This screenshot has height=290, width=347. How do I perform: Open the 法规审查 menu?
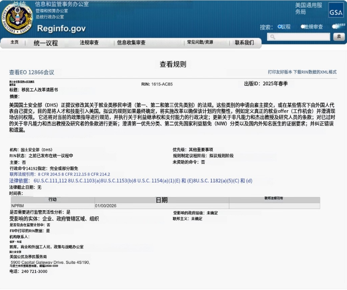89,43
